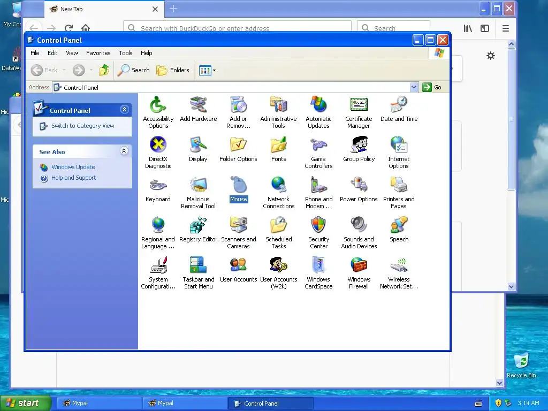
Task: Open Help and Support link
Action: click(73, 178)
